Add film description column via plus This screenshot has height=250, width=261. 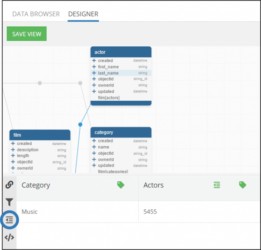[13, 150]
